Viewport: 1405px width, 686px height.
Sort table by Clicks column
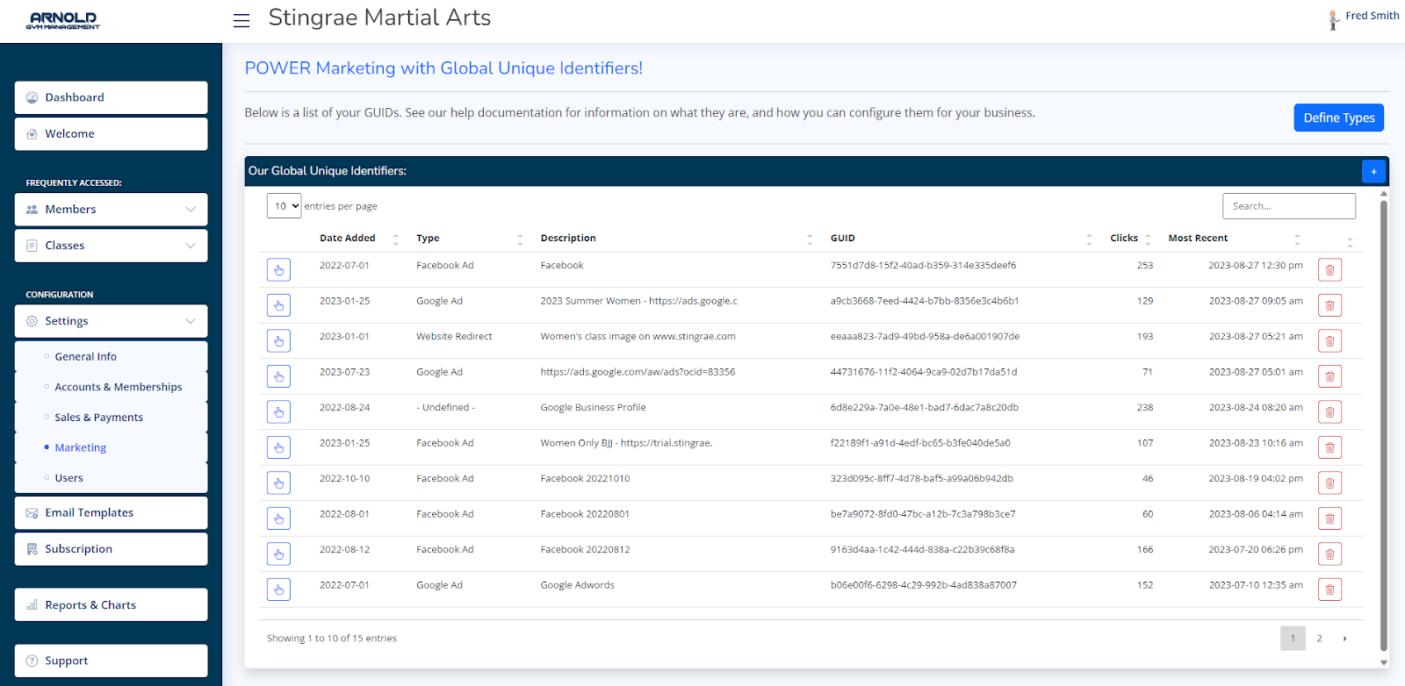(1124, 239)
